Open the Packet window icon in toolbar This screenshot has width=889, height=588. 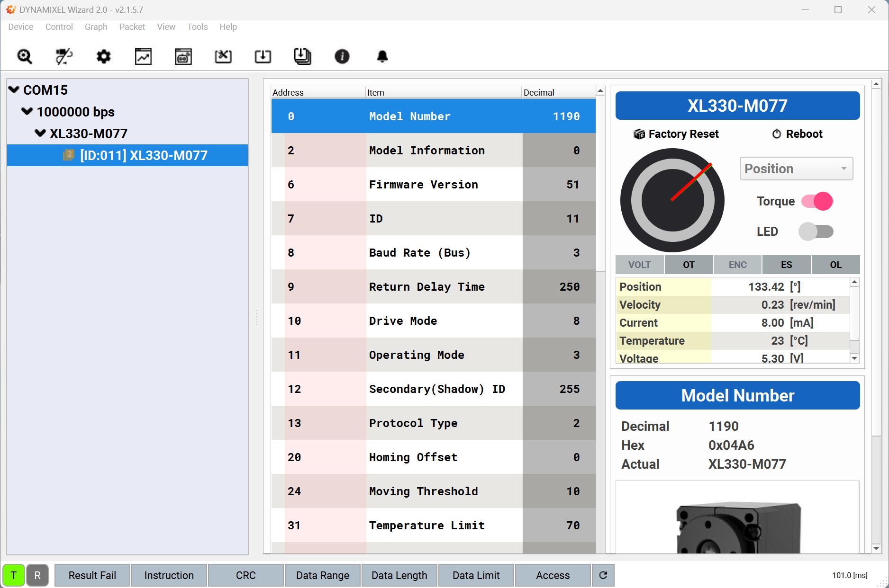point(183,56)
